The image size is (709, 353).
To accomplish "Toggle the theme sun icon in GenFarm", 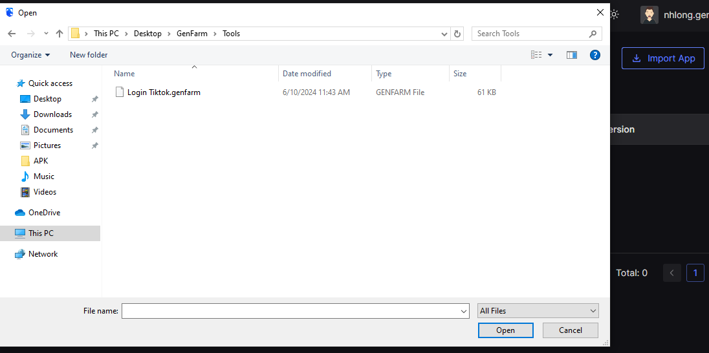I will click(x=615, y=14).
